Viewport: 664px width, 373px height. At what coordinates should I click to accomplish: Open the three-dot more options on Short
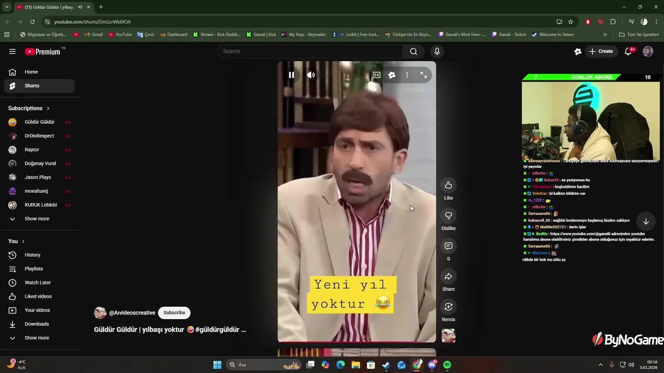point(407,75)
